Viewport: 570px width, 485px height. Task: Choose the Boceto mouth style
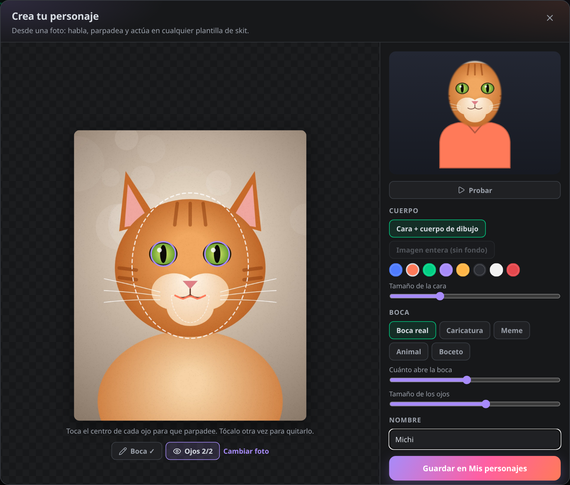[x=451, y=352]
